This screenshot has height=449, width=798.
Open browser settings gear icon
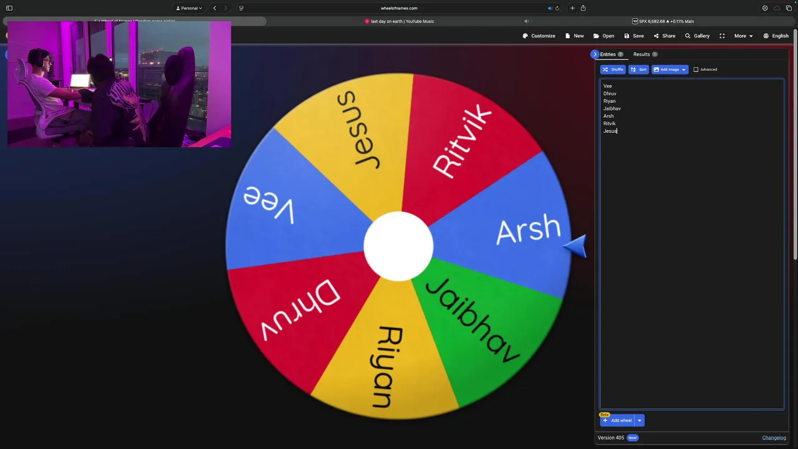(765, 8)
